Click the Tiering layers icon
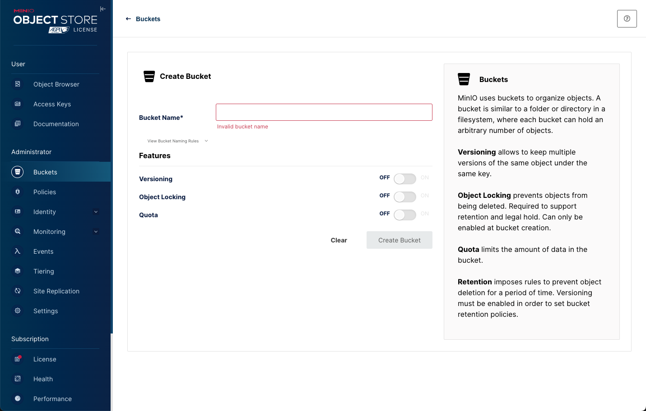This screenshot has width=646, height=411. tap(18, 271)
